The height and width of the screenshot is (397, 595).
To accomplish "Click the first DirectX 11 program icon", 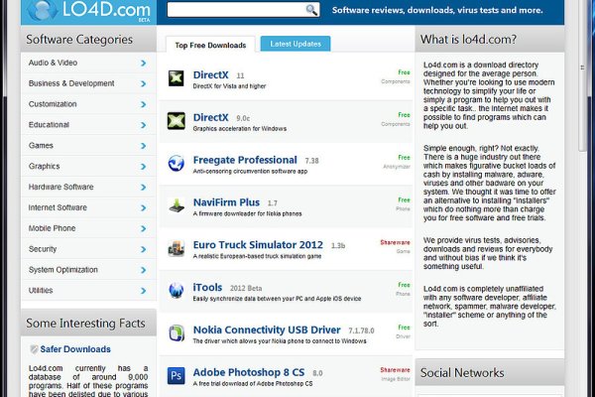I will click(176, 78).
